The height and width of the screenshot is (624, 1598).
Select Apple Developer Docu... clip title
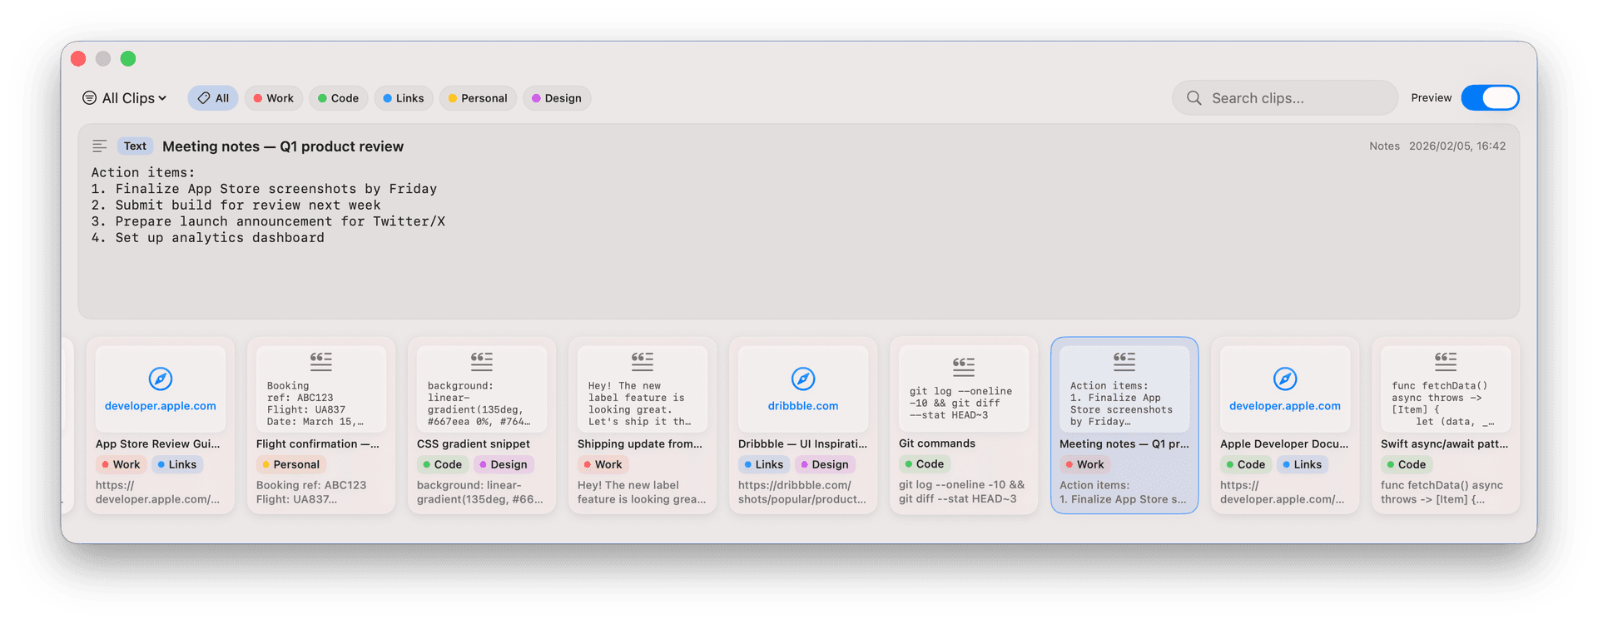(x=1284, y=444)
